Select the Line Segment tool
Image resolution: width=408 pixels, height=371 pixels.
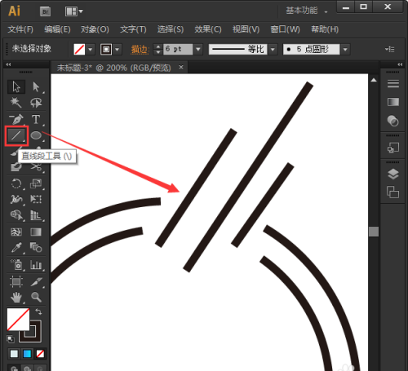point(16,135)
